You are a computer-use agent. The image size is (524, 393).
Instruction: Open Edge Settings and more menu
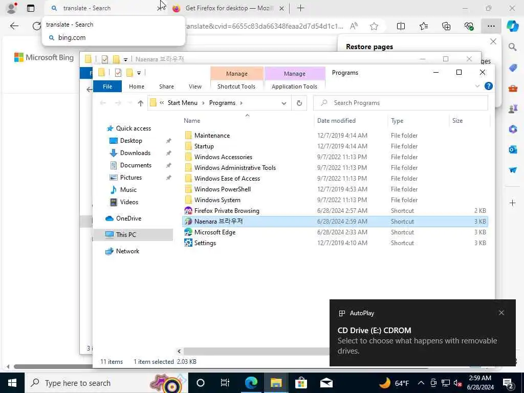click(x=491, y=26)
